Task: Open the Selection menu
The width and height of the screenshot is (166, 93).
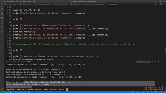Action: point(12,1)
